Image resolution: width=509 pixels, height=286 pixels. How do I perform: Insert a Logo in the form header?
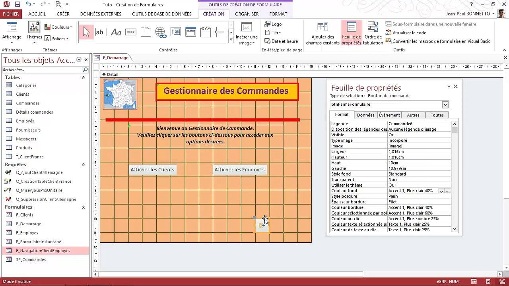tap(273, 24)
